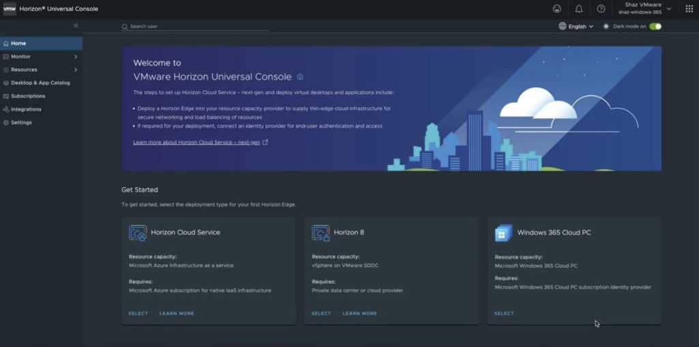
Task: Go to Desktop & App Catalog
Action: [x=40, y=82]
